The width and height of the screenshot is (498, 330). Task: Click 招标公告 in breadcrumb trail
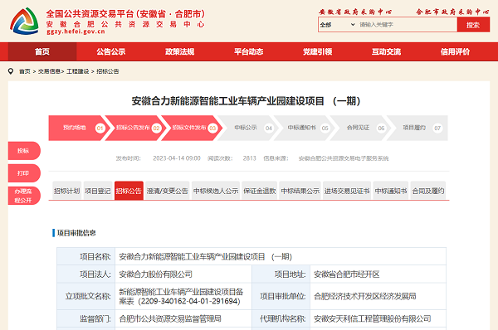tap(108, 71)
